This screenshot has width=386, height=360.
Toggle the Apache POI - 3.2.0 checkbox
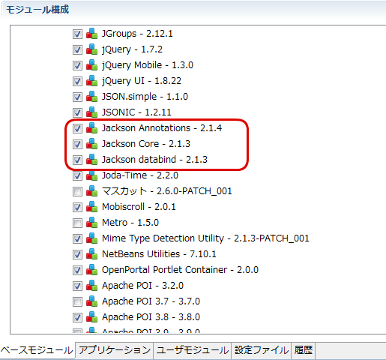click(x=77, y=286)
